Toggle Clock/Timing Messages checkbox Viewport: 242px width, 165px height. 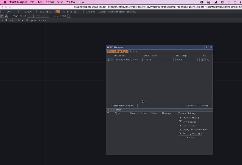coord(180,130)
